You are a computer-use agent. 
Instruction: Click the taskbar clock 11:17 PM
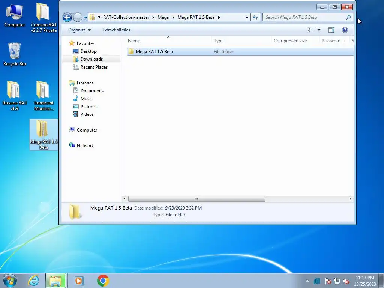click(x=365, y=281)
